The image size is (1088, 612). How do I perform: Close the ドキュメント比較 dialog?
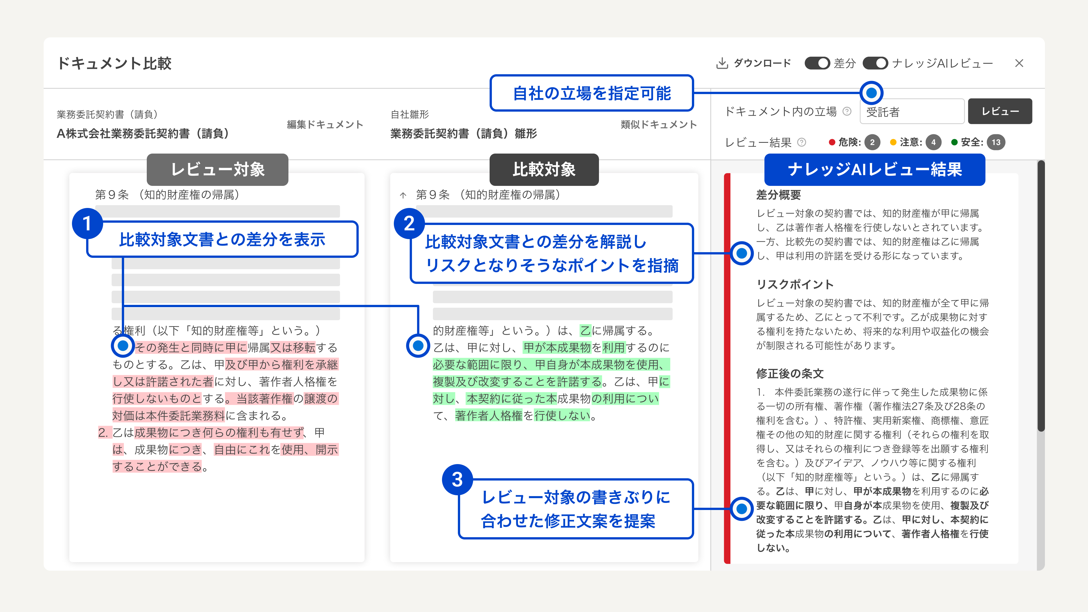point(1019,63)
